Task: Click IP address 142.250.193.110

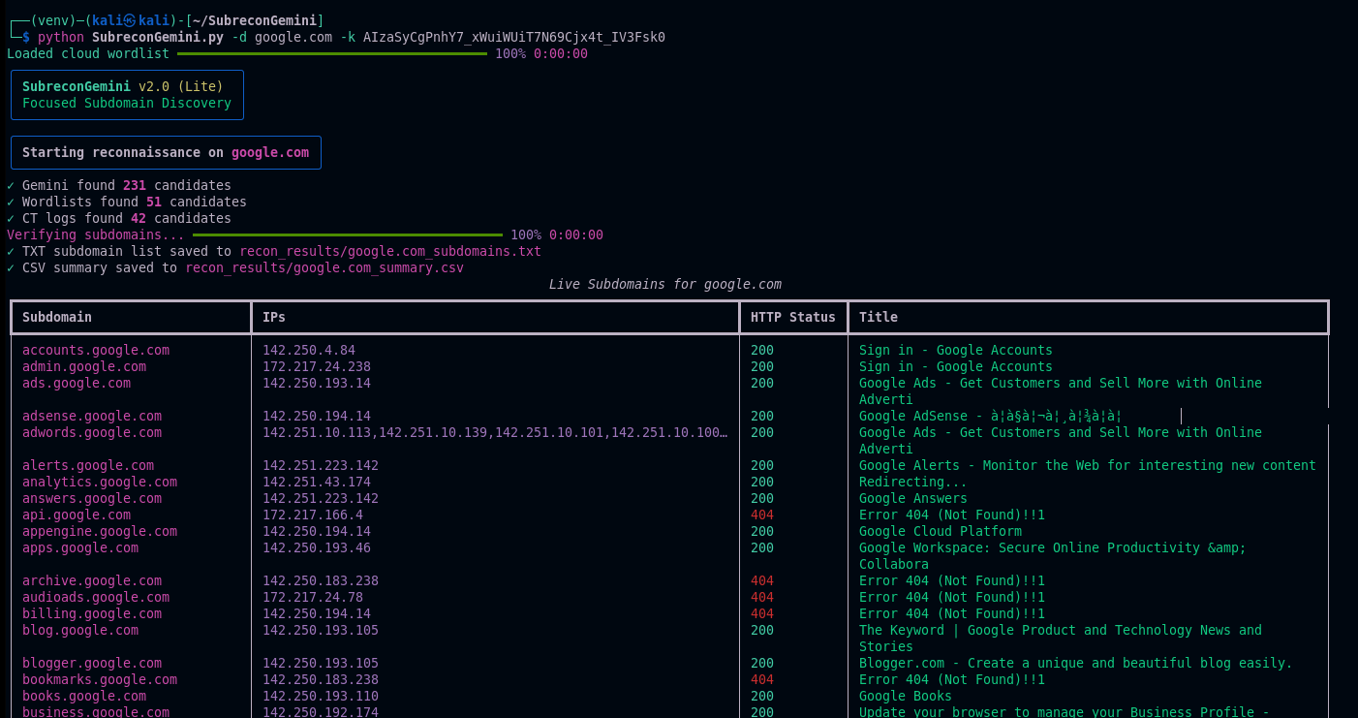Action: click(321, 696)
